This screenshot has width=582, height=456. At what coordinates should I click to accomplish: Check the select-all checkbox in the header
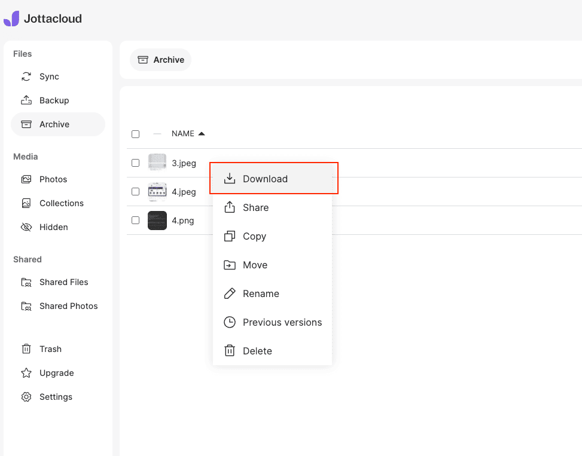pos(135,134)
